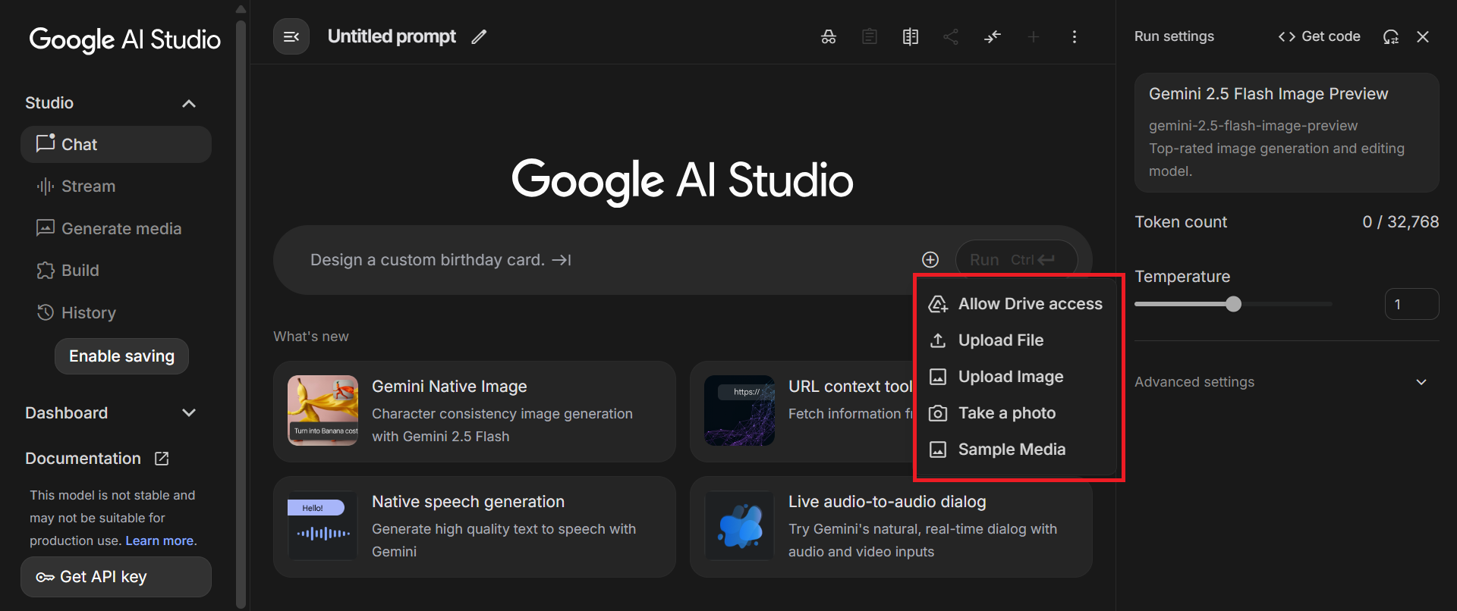Click the What's new heading

(311, 337)
